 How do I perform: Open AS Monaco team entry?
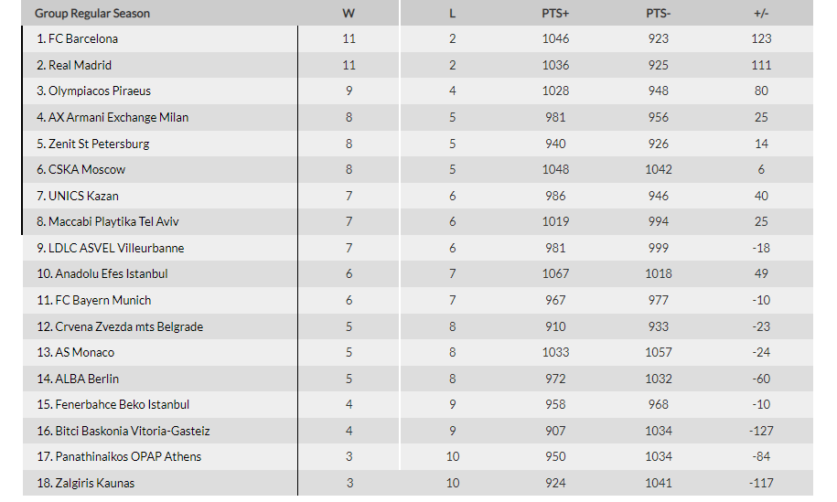coord(85,353)
